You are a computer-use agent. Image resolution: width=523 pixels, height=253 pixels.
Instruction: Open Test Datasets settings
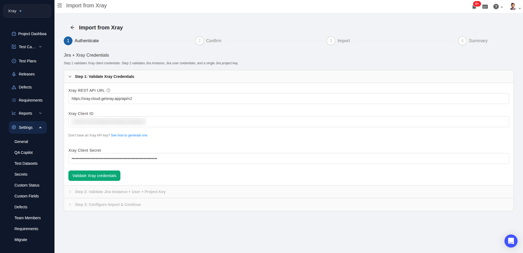point(26,163)
